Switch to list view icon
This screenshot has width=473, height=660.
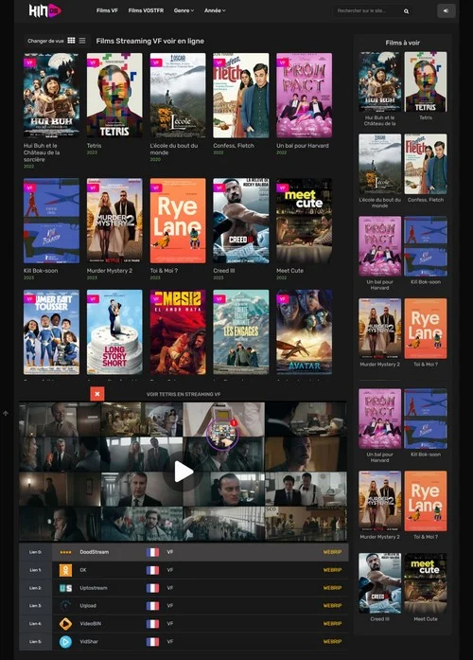[82, 41]
